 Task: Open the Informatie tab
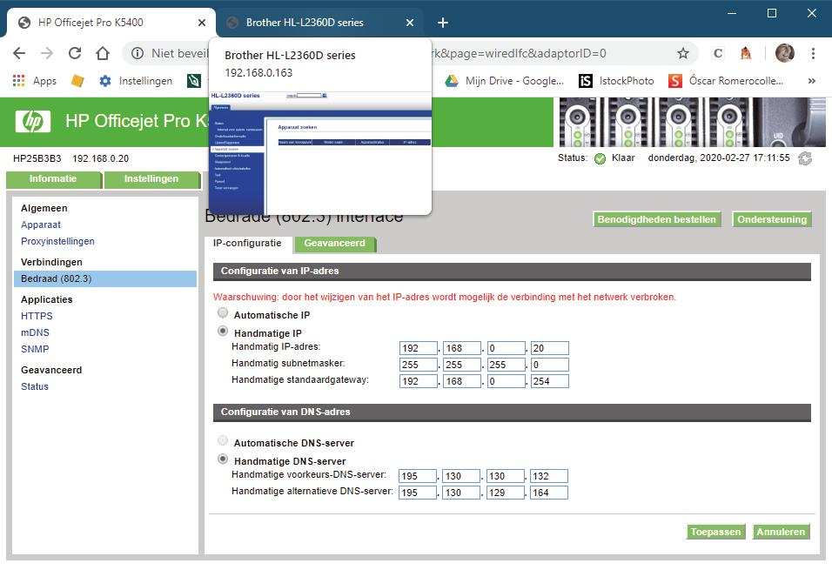tap(53, 179)
